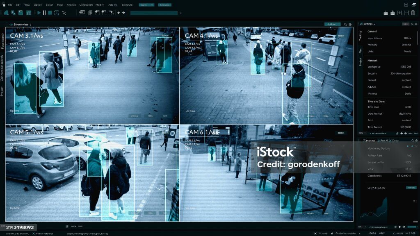Select the CAM 4.1/ws camera feed
This screenshot has height=236, width=420.
click(x=266, y=76)
